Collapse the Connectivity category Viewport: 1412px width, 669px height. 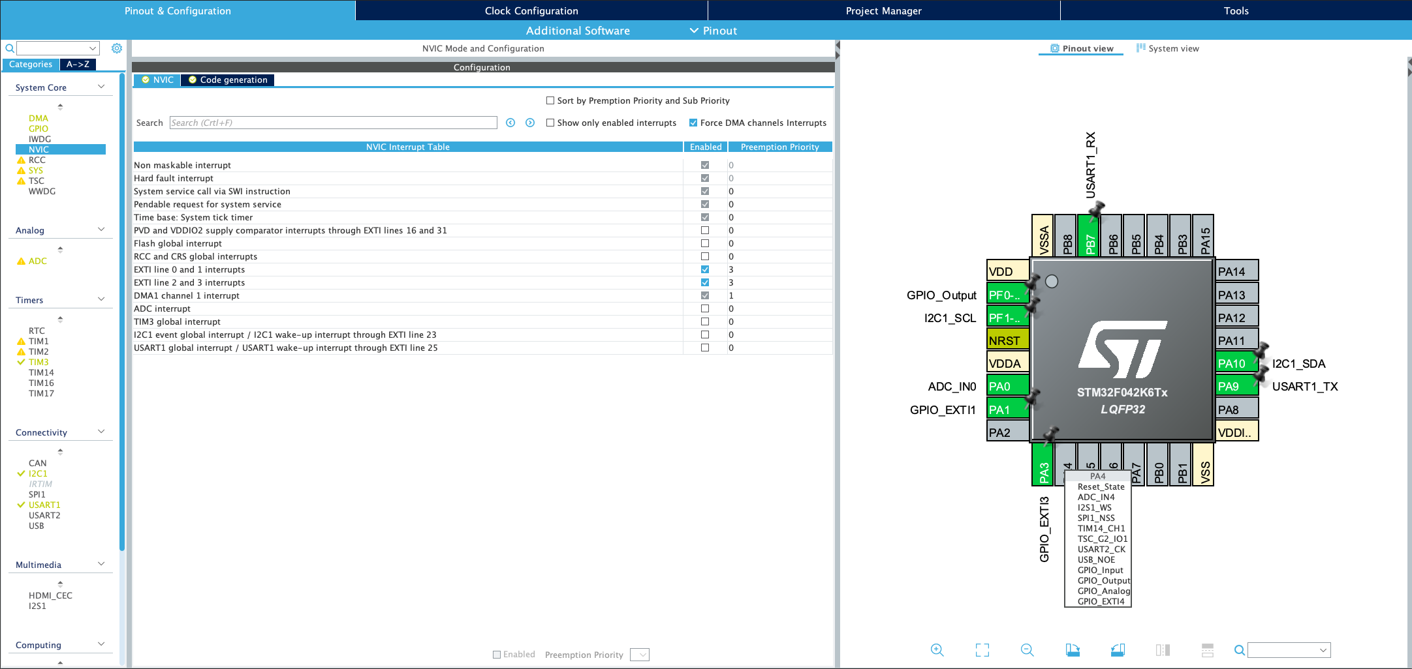[x=101, y=432]
